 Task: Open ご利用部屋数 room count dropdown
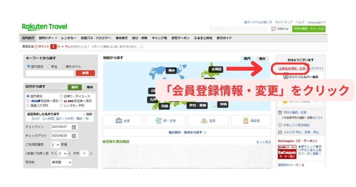coord(55,145)
